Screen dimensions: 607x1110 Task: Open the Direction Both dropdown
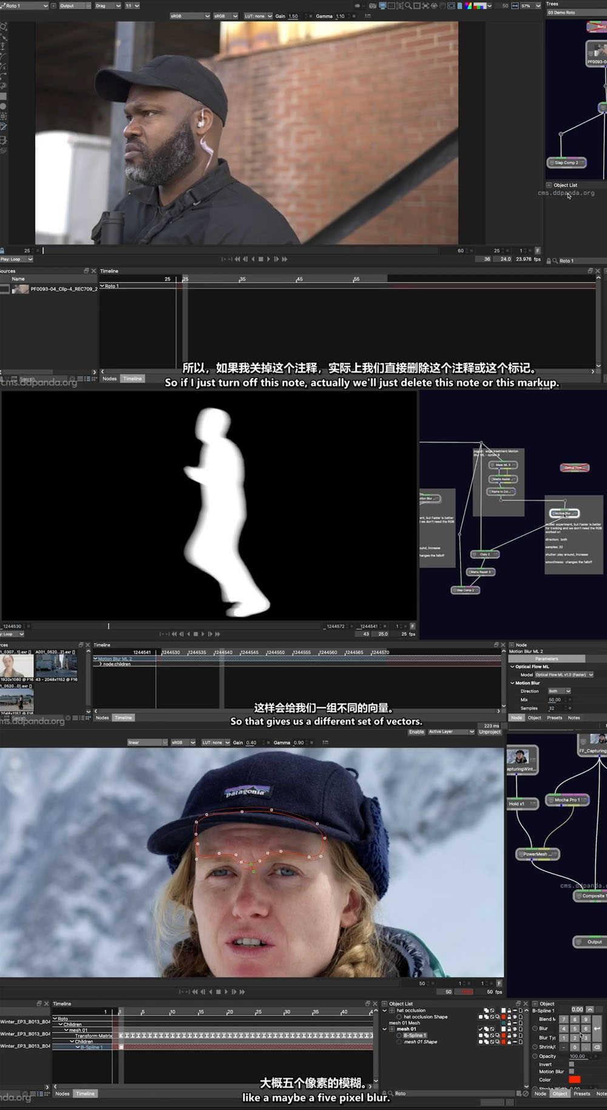point(559,691)
